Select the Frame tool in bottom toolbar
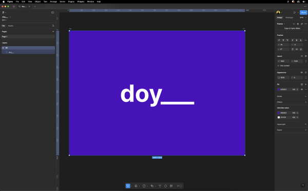Image resolution: width=308 pixels, height=191 pixels. pyautogui.click(x=136, y=186)
